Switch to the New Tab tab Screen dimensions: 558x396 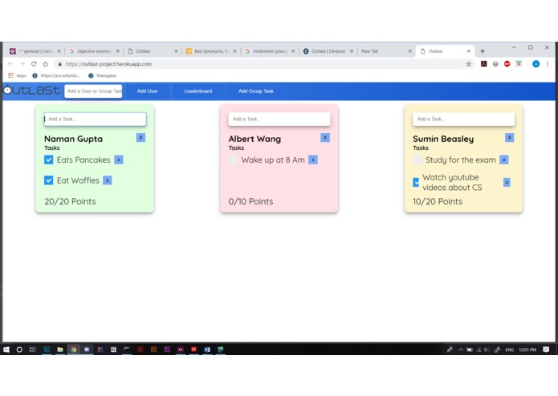[386, 51]
